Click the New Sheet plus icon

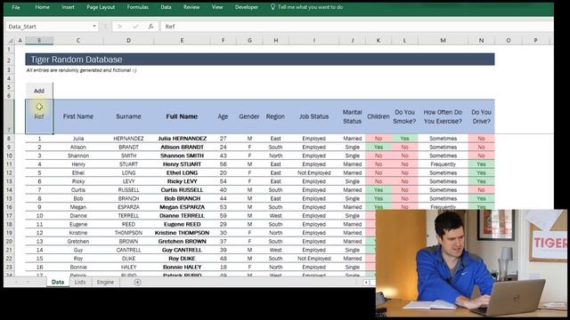137,283
